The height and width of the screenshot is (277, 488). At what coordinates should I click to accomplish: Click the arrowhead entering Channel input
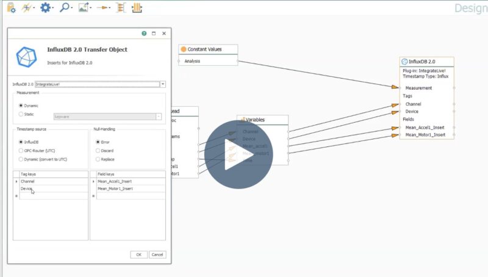(395, 105)
